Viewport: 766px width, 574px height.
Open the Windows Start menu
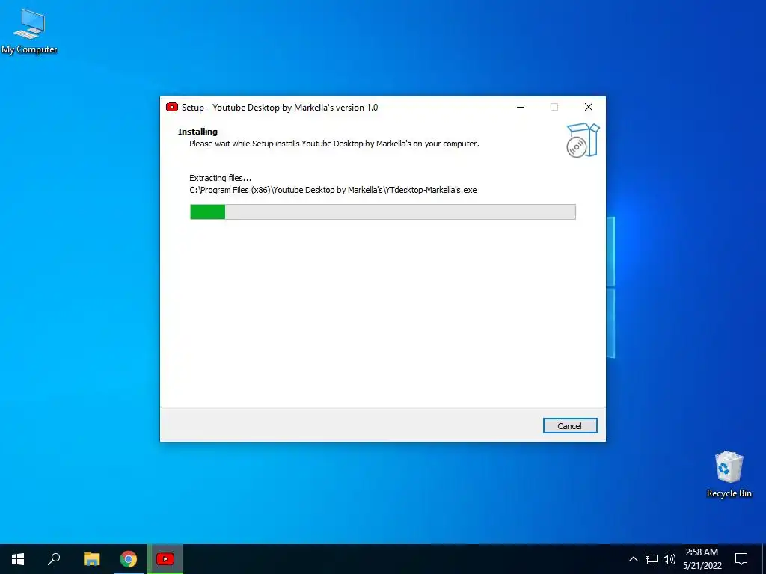[18, 559]
